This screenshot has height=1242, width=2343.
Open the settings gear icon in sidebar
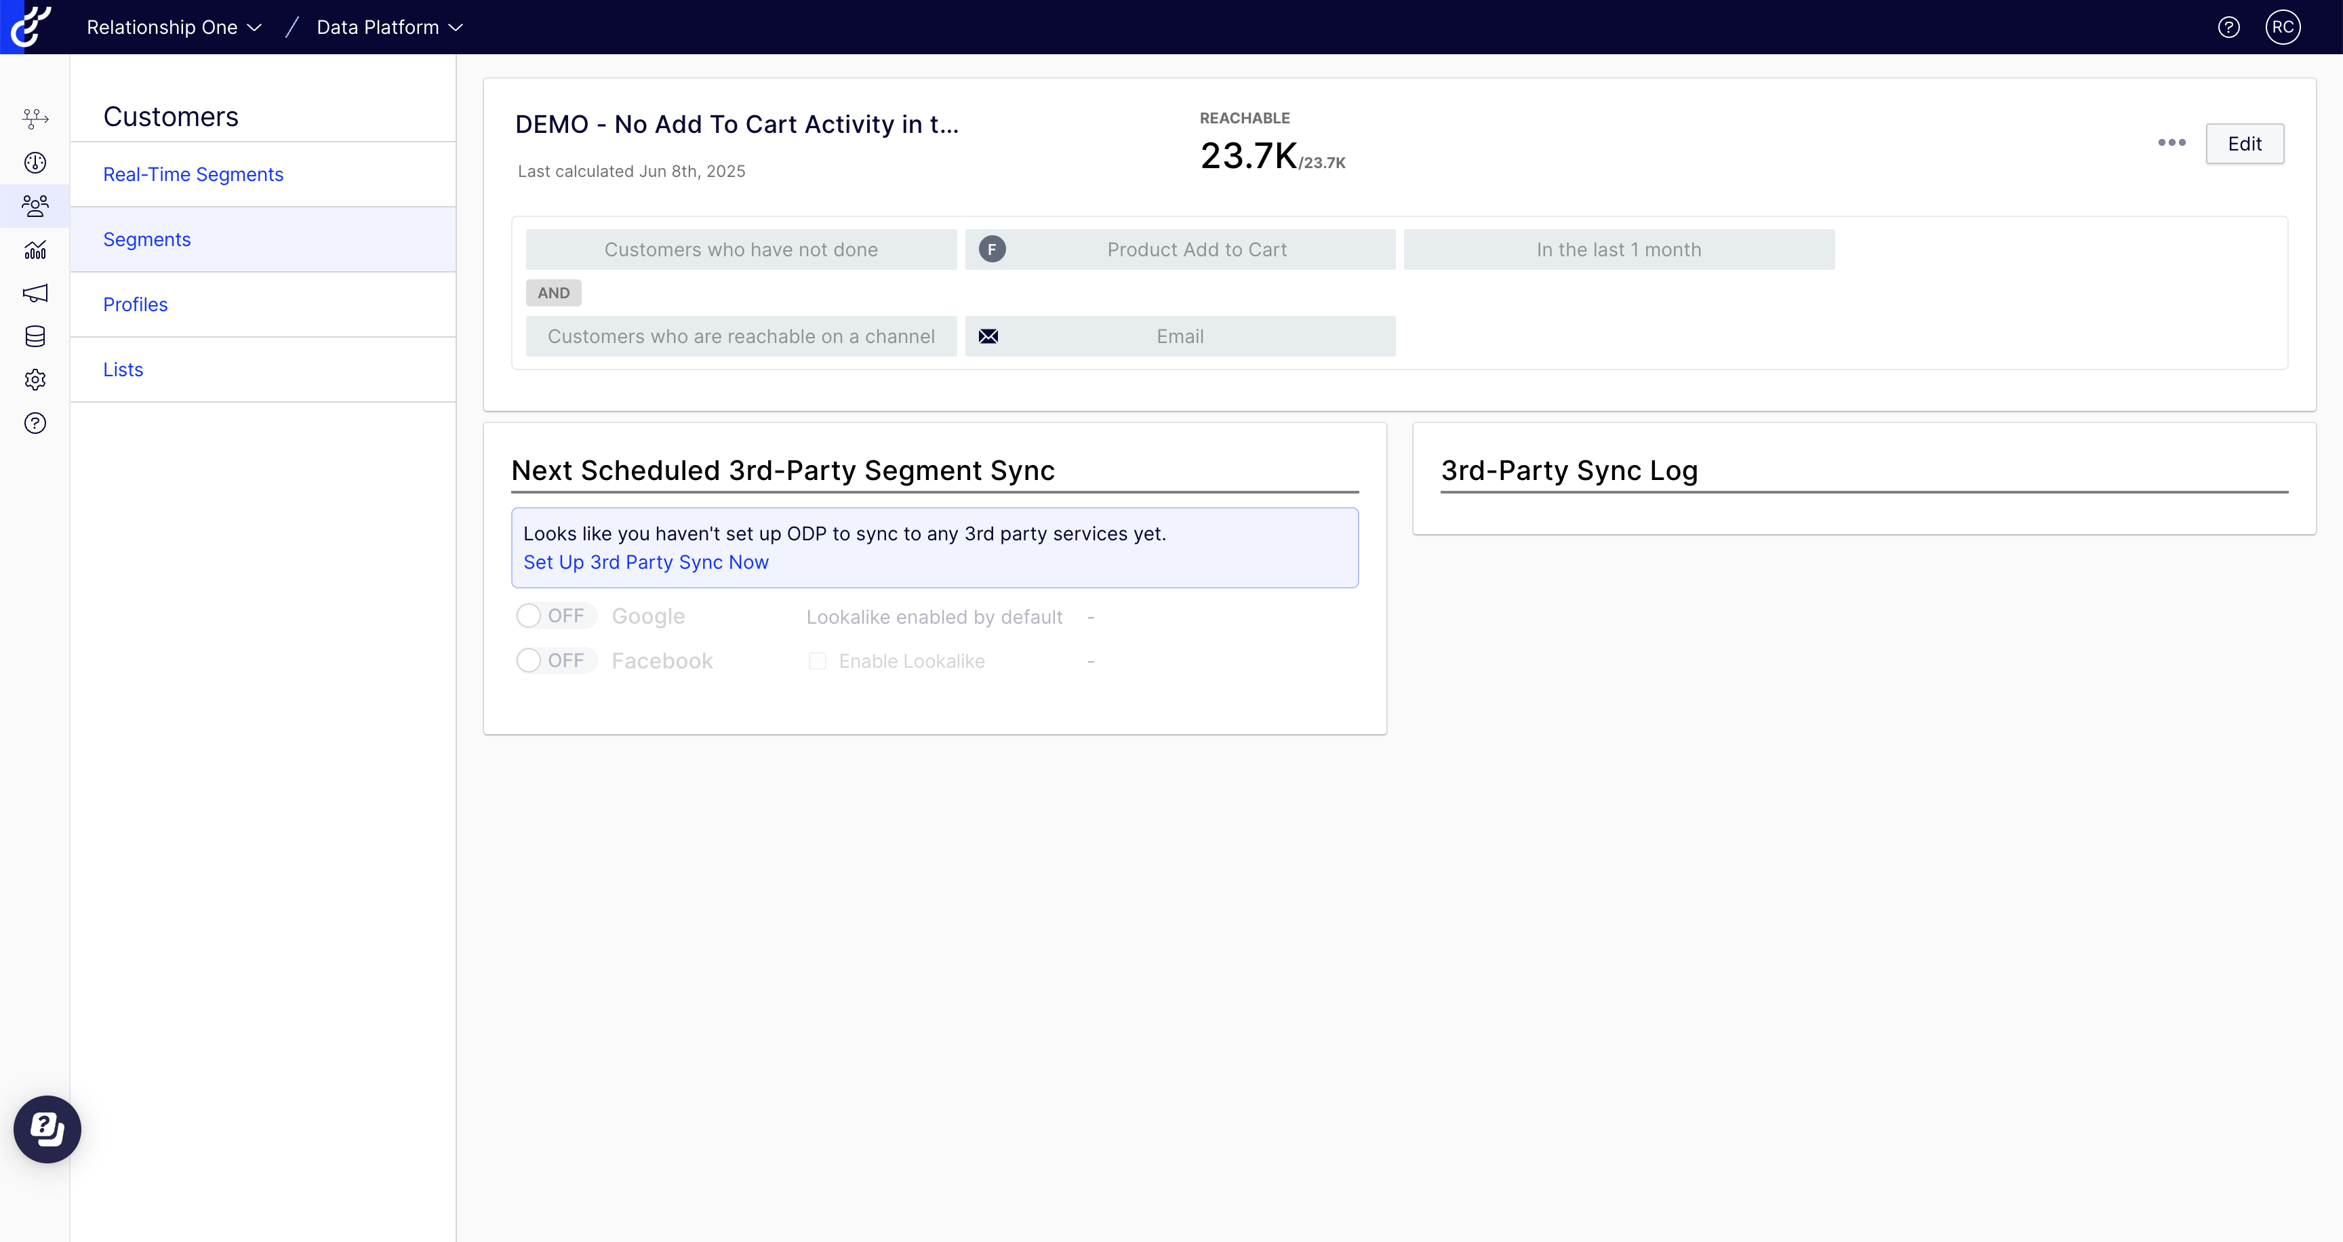coord(35,380)
